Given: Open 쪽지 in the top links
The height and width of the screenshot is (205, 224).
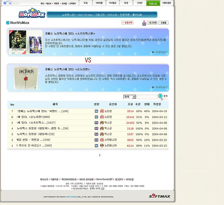Looking at the screenshot, I should point(42,3).
